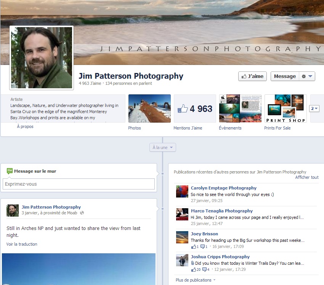The image size is (324, 285).
Task: Click the comment icon showing 4
Action: (x=204, y=269)
